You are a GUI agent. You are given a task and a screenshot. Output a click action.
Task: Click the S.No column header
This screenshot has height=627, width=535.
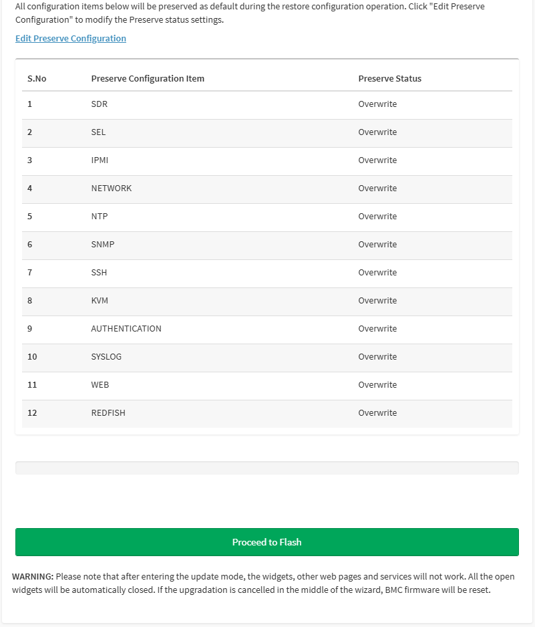[x=37, y=79]
